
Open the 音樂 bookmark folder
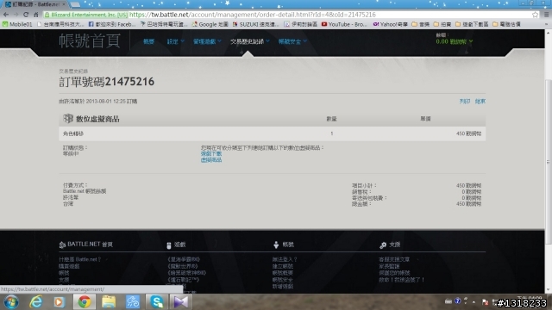pyautogui.click(x=421, y=24)
